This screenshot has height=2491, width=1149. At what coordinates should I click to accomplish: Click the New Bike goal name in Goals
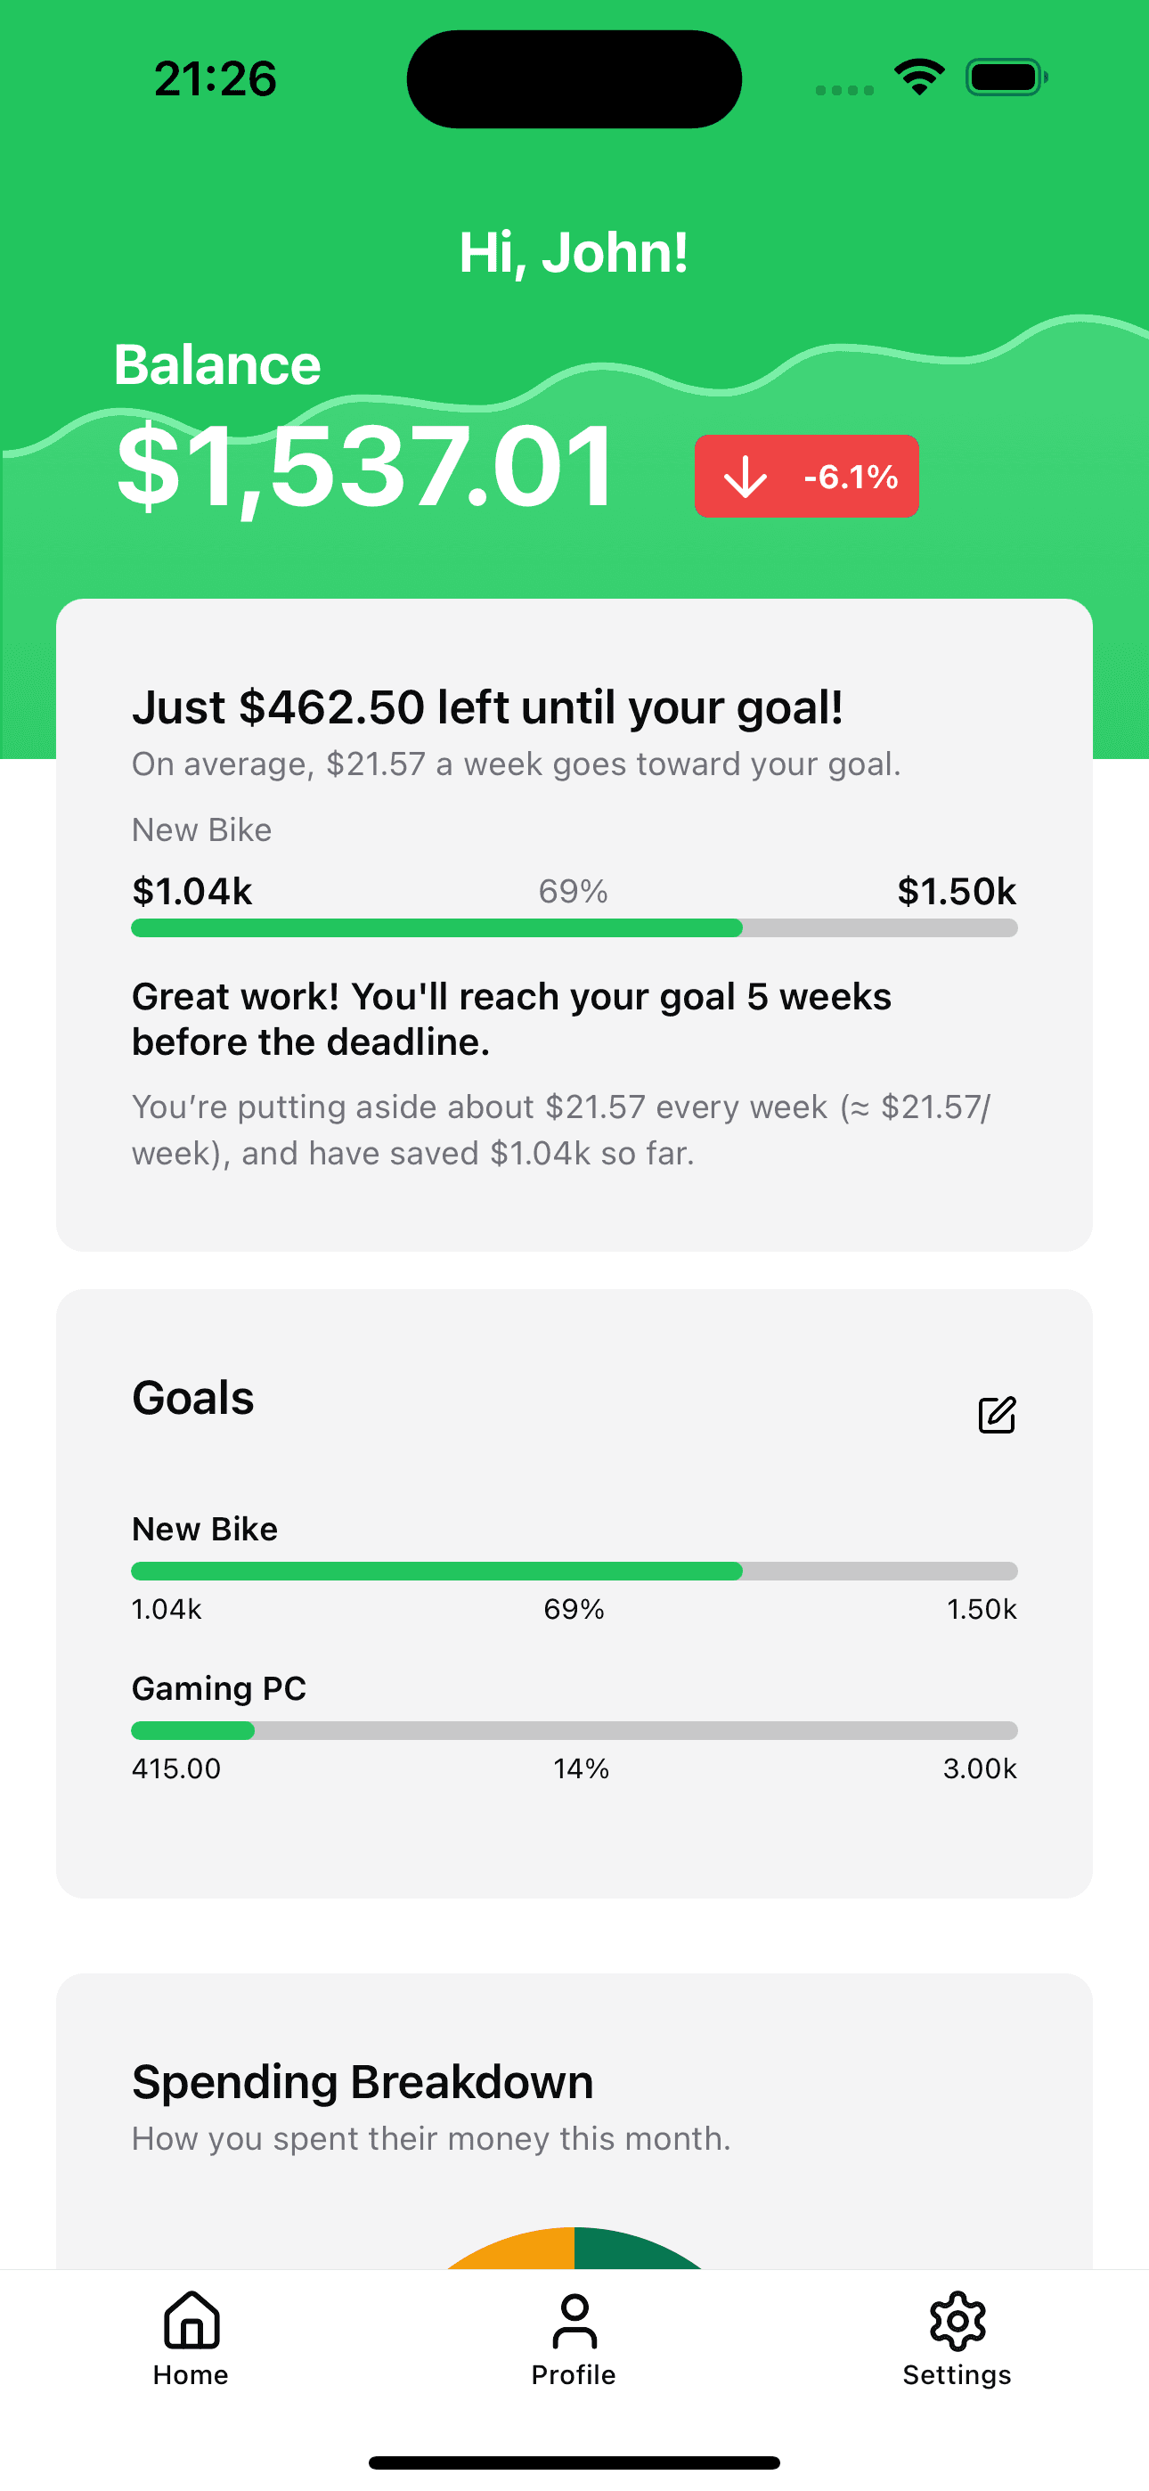click(205, 1529)
